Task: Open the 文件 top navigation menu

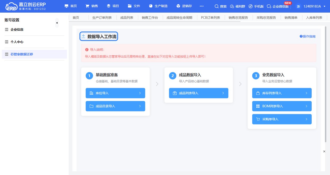Action: tap(134, 6)
